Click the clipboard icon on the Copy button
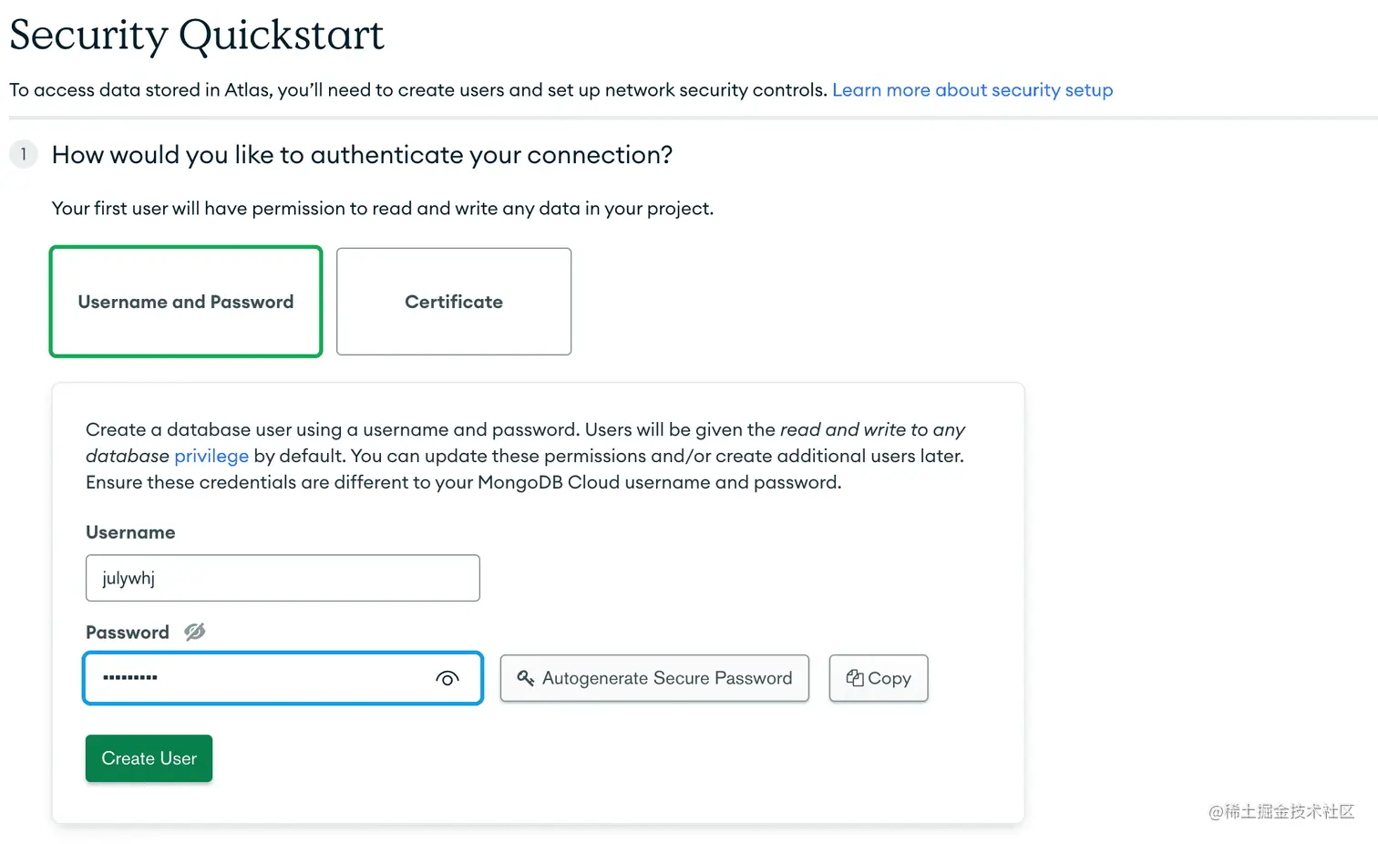The width and height of the screenshot is (1378, 844). (855, 677)
